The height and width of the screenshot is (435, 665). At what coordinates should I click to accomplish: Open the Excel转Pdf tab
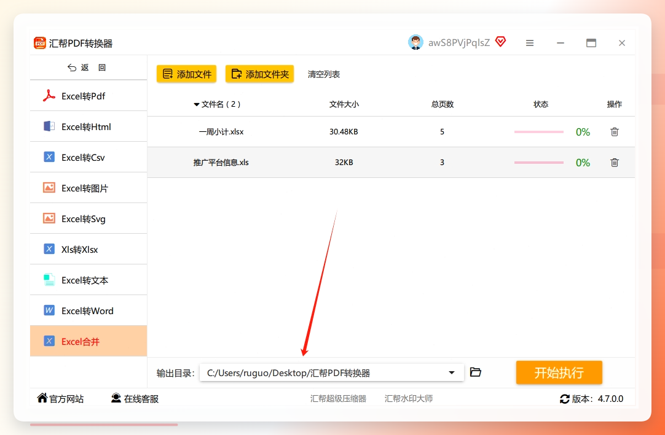coord(89,96)
